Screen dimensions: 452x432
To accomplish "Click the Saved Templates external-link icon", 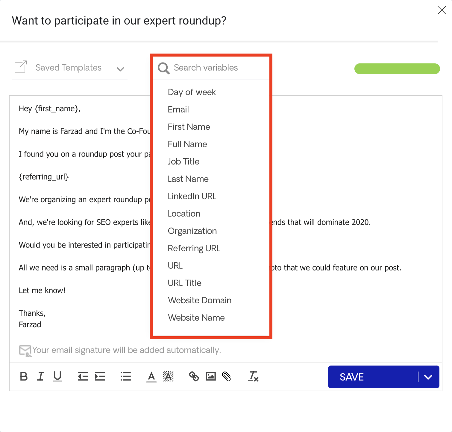I will (21, 66).
